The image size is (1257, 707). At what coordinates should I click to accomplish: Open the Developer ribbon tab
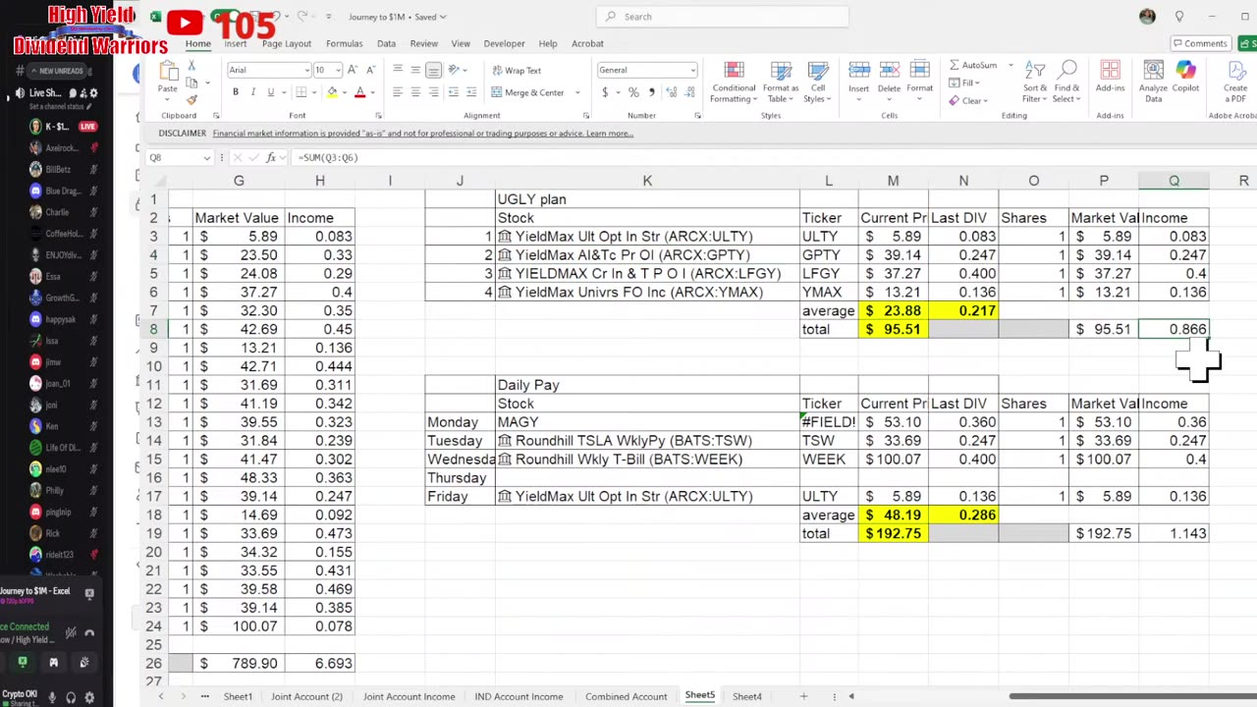[504, 43]
